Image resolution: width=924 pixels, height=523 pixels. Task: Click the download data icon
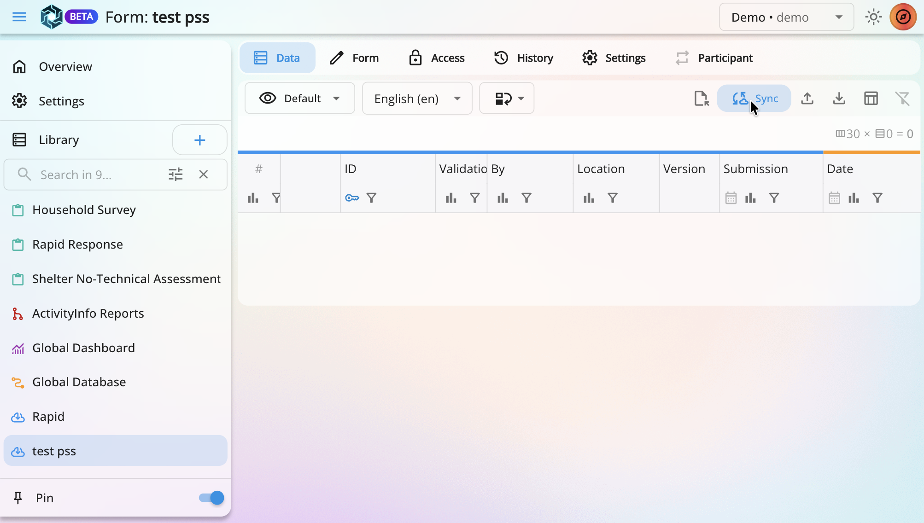tap(839, 99)
